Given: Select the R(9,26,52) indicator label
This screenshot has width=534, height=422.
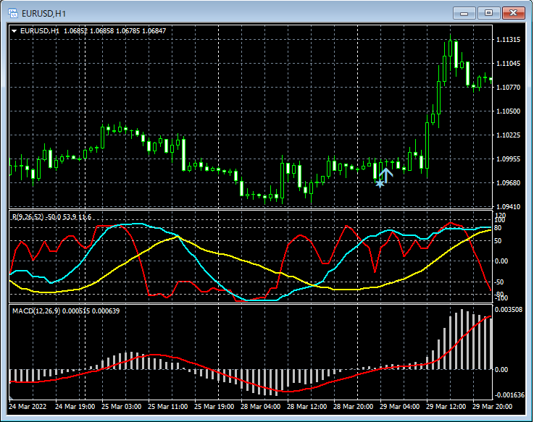Looking at the screenshot, I should point(29,217).
